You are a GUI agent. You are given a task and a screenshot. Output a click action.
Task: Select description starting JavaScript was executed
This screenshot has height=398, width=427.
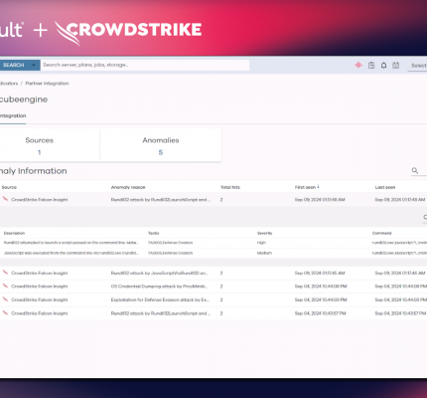71,253
